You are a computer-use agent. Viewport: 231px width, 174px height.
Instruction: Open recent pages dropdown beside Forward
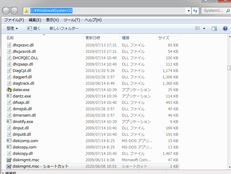tap(21, 11)
